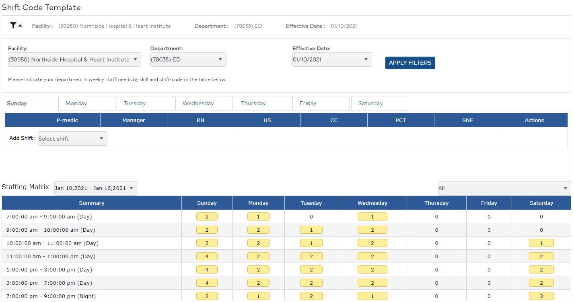Open the Select shift dropdown
The height and width of the screenshot is (302, 574).
pyautogui.click(x=72, y=138)
